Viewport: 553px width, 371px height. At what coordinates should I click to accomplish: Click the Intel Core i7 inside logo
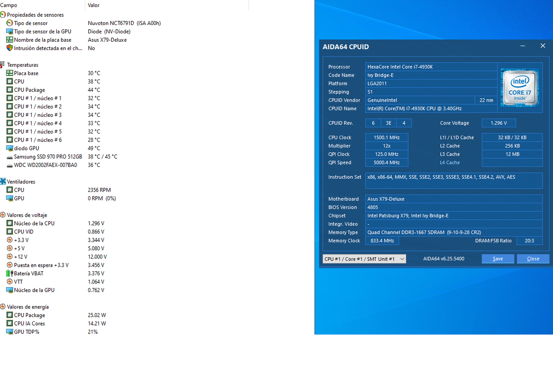[x=520, y=88]
